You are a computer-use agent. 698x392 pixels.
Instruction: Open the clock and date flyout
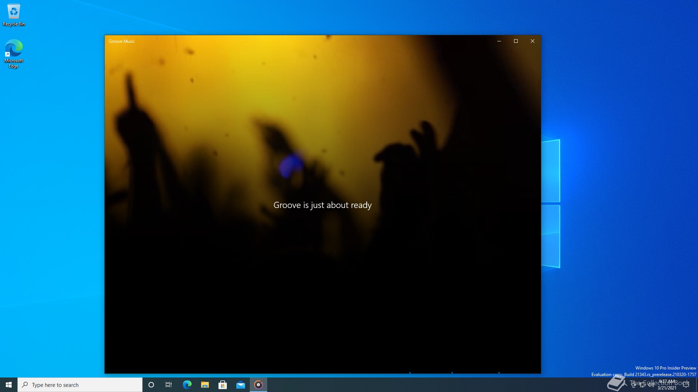coord(667,385)
